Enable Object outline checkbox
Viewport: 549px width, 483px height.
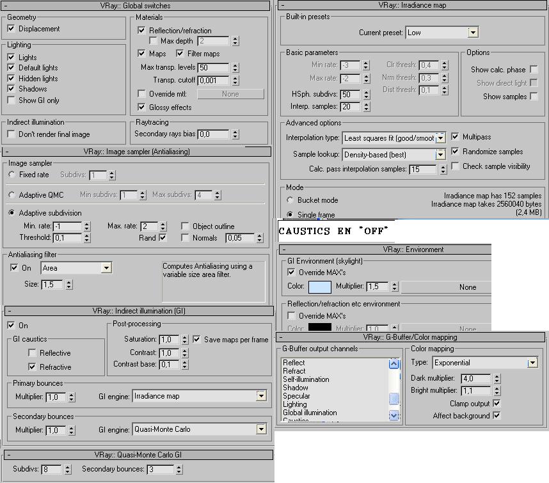coord(185,226)
